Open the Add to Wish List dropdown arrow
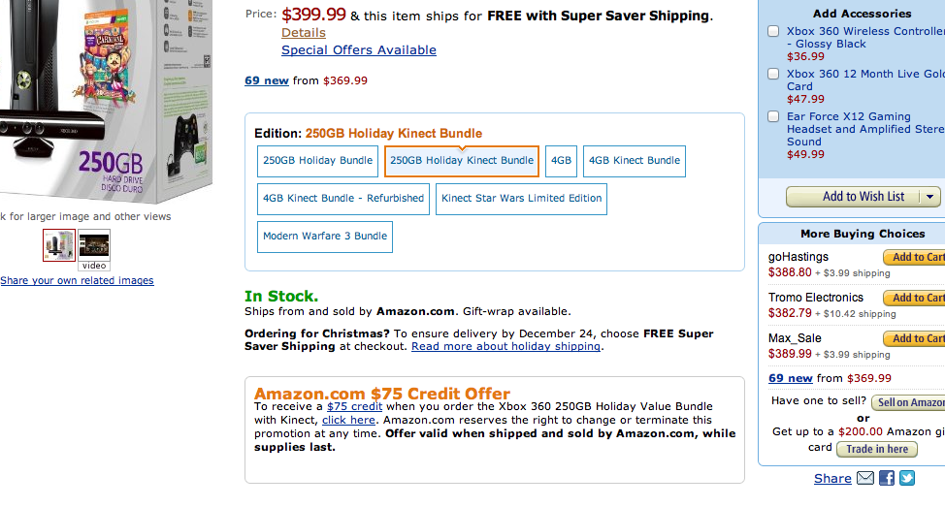Screen dimensions: 945x507 tap(929, 197)
